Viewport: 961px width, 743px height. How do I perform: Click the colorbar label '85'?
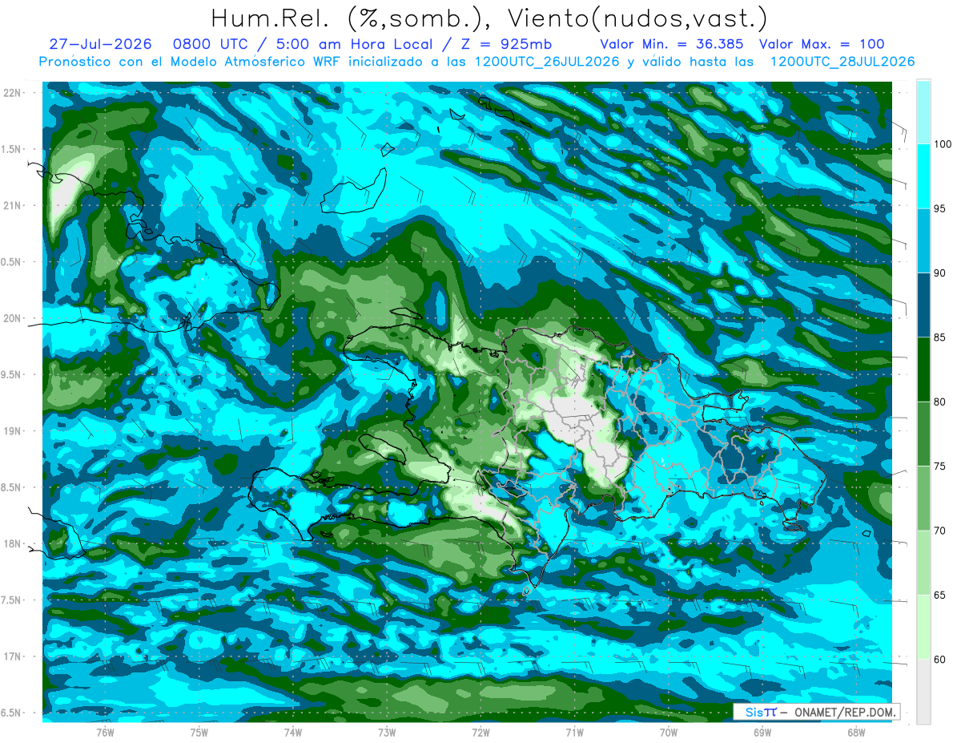(940, 337)
